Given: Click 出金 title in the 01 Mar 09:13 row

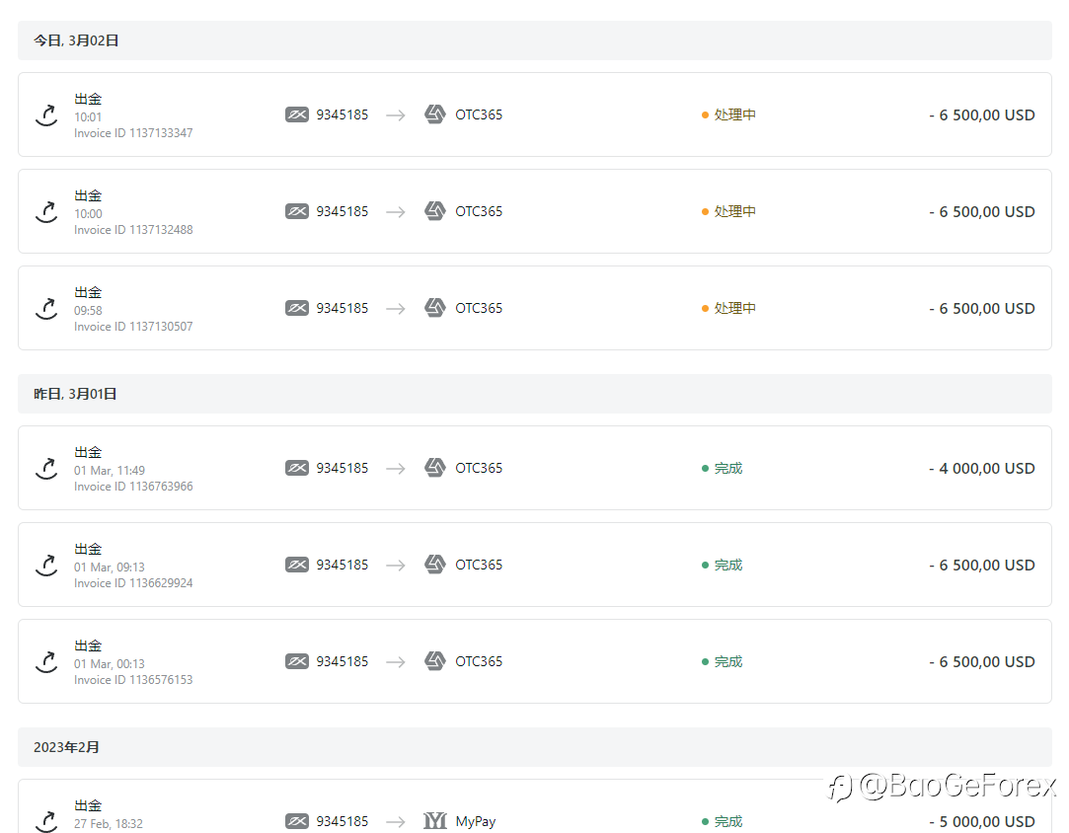Looking at the screenshot, I should point(88,549).
